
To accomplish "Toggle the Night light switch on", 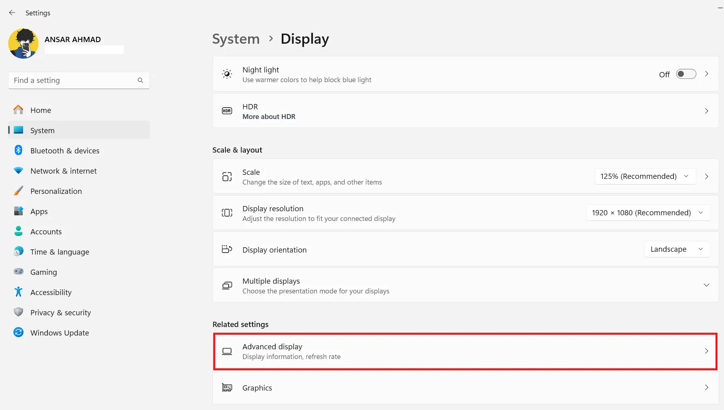I will pyautogui.click(x=686, y=74).
